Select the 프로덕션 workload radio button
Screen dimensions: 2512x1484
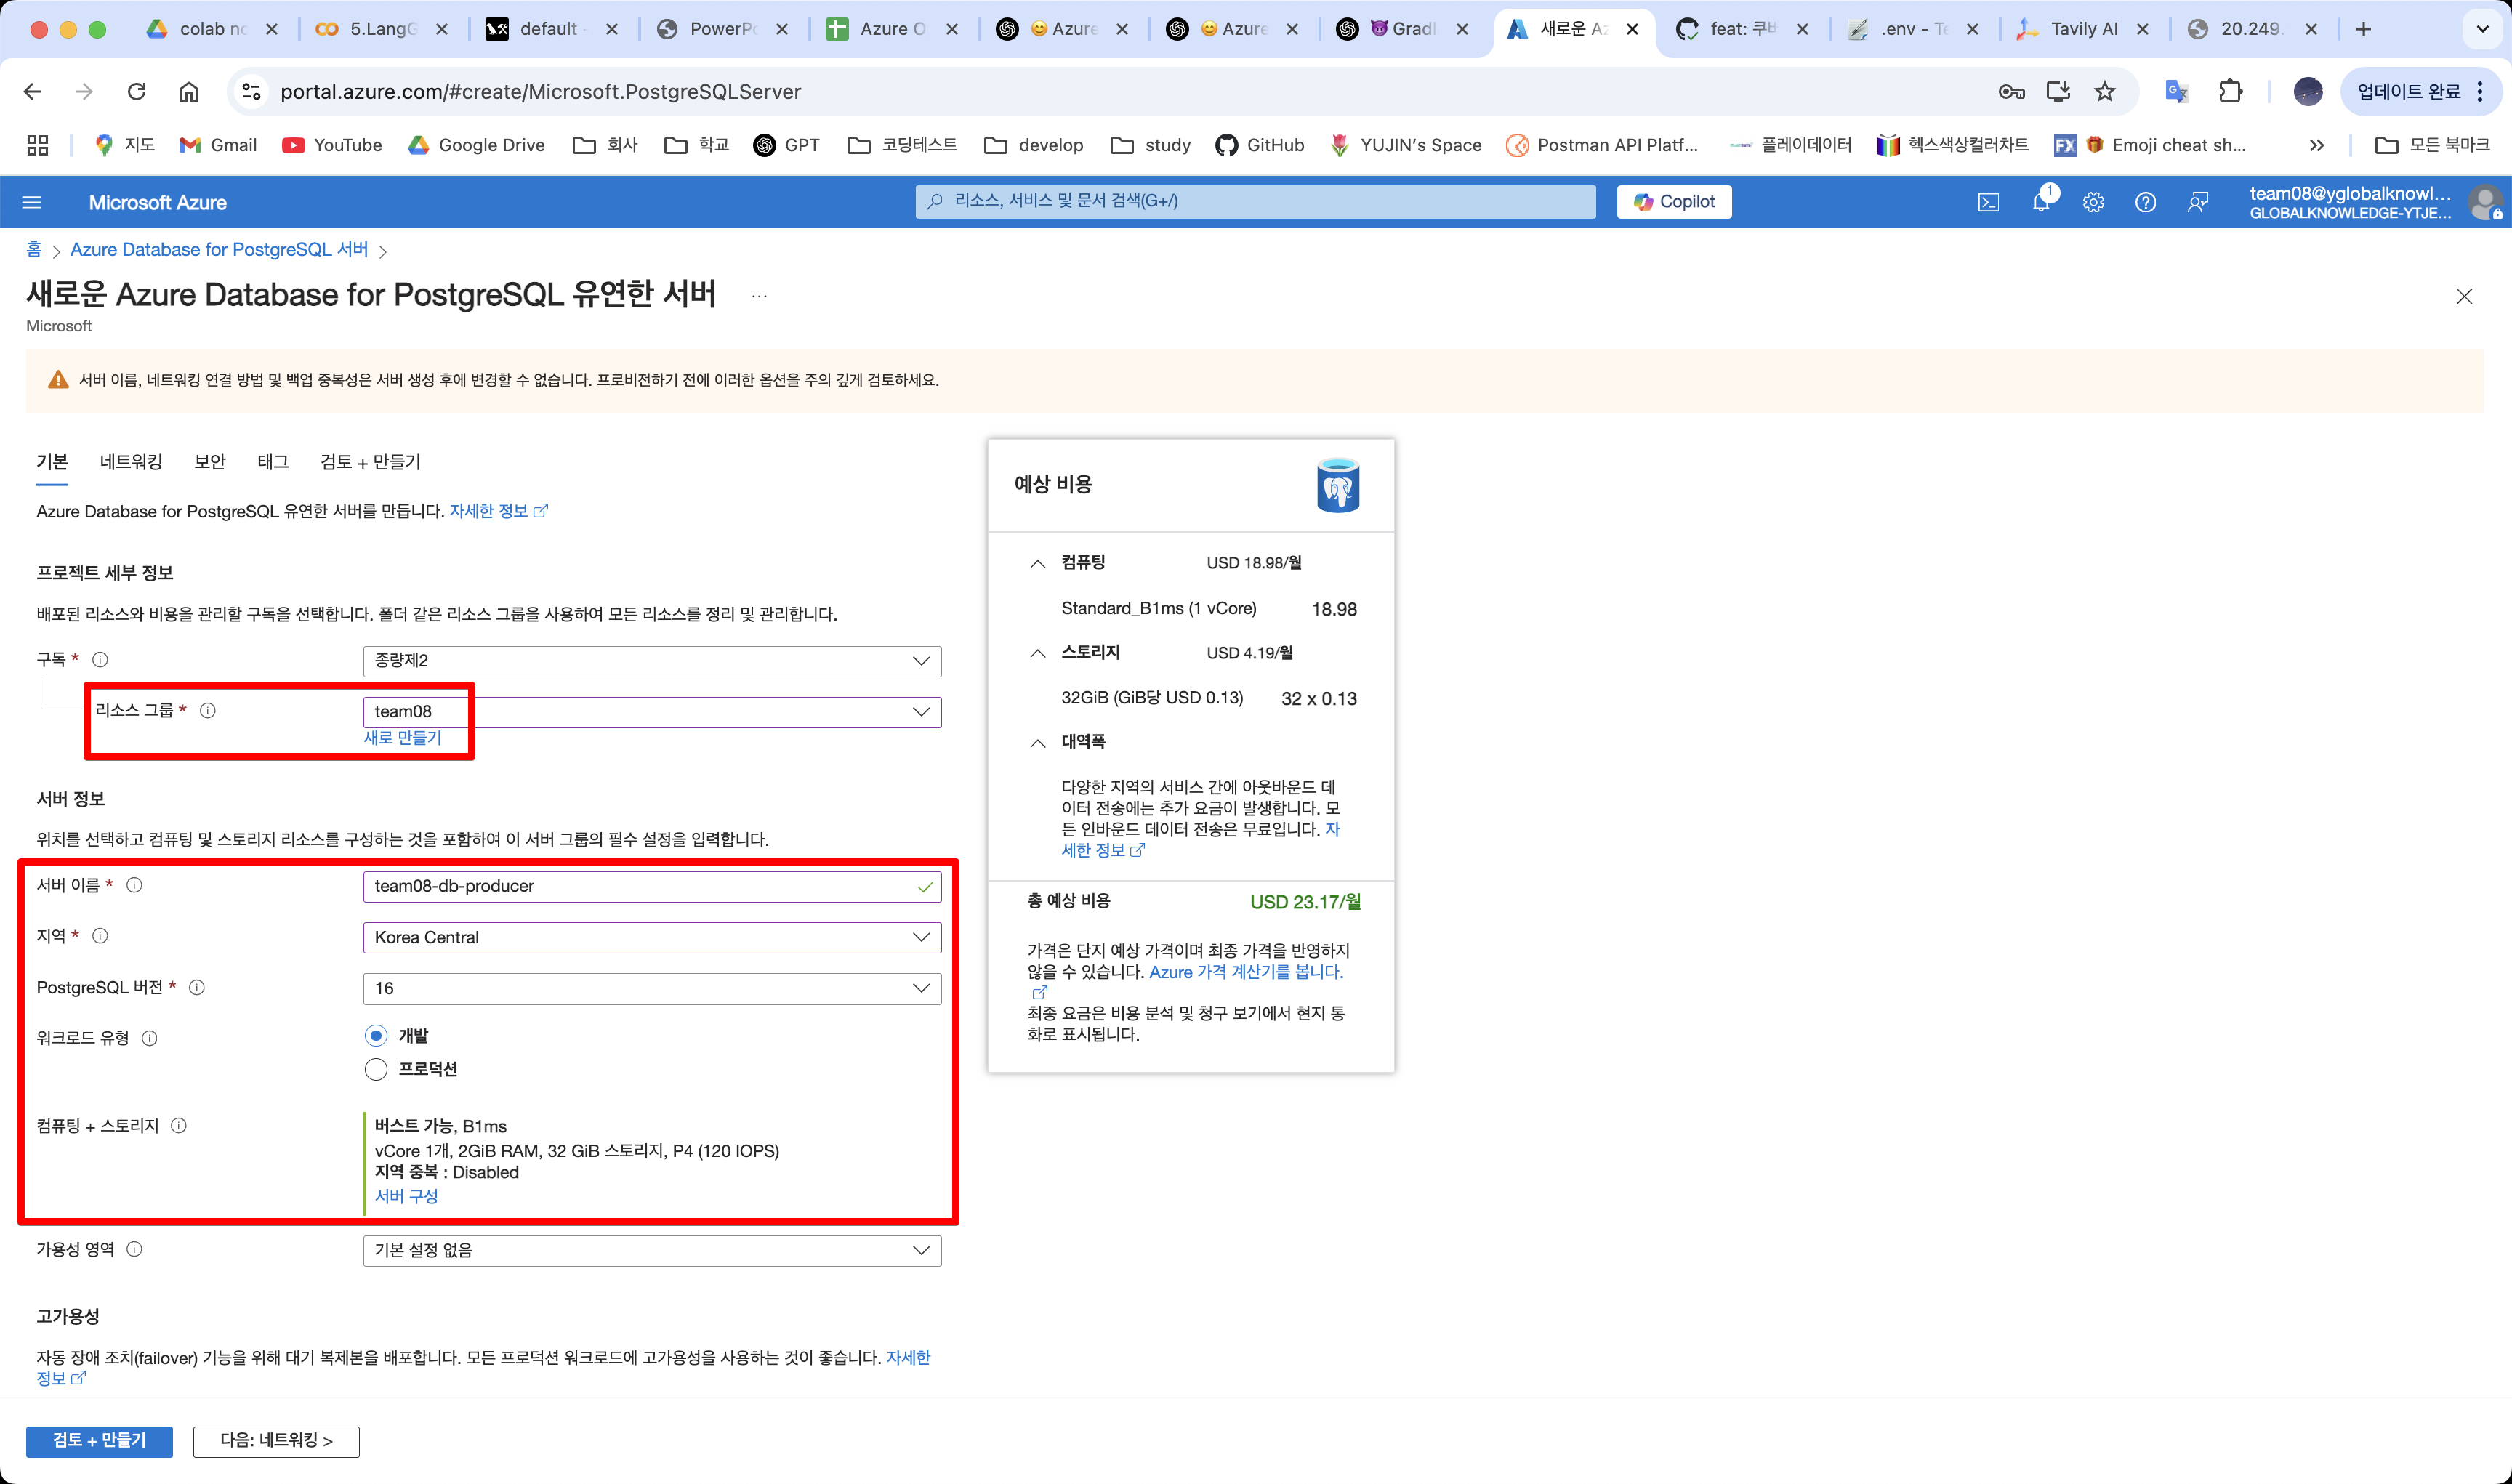click(376, 1070)
